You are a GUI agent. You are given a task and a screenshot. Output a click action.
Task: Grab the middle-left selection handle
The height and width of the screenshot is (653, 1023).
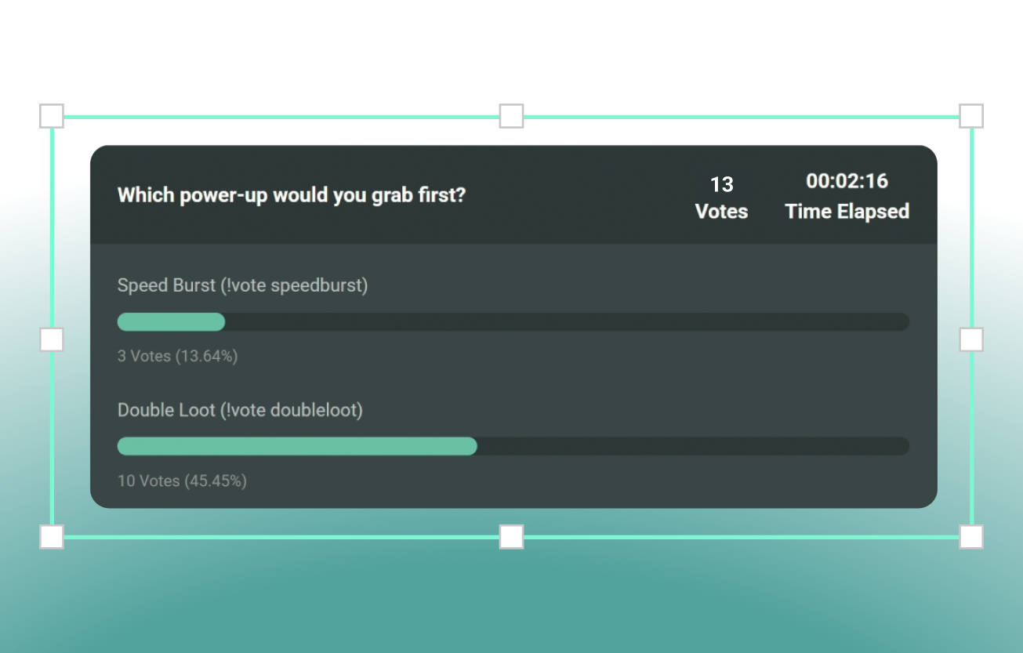51,339
